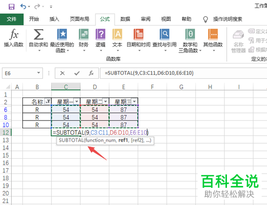Expand the 其他函数 dropdown arrow
This screenshot has height=205, width=267.
214,51
